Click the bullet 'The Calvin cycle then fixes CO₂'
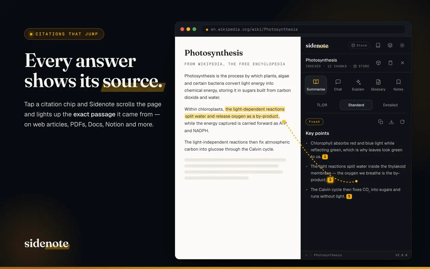This screenshot has height=269, width=430. pos(355,193)
